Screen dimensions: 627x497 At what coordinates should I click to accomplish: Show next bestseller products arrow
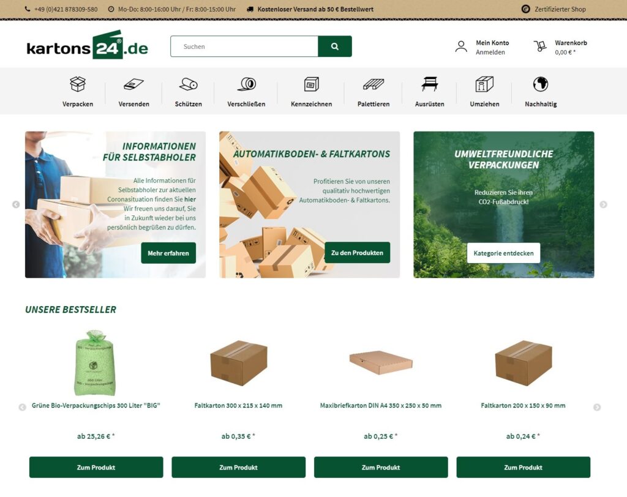point(597,407)
